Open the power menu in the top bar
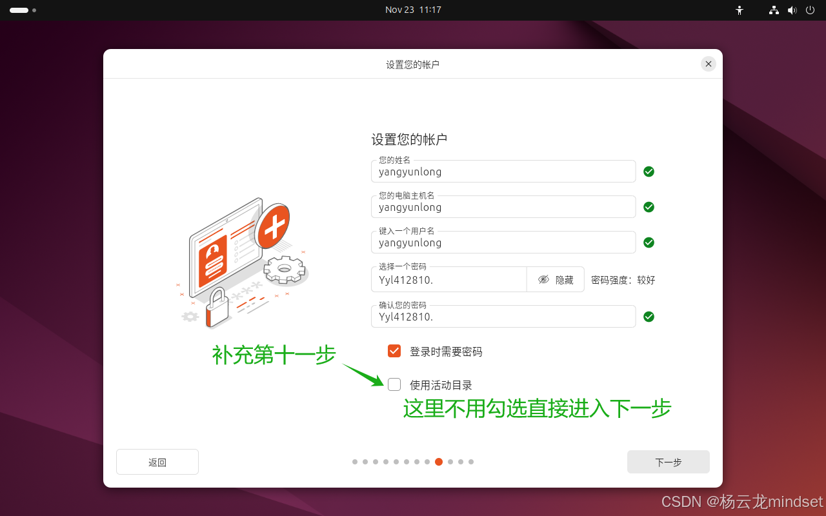The width and height of the screenshot is (826, 516). [810, 10]
